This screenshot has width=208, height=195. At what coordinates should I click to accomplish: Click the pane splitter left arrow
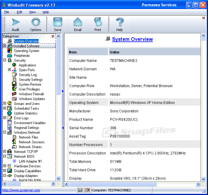pos(63,128)
